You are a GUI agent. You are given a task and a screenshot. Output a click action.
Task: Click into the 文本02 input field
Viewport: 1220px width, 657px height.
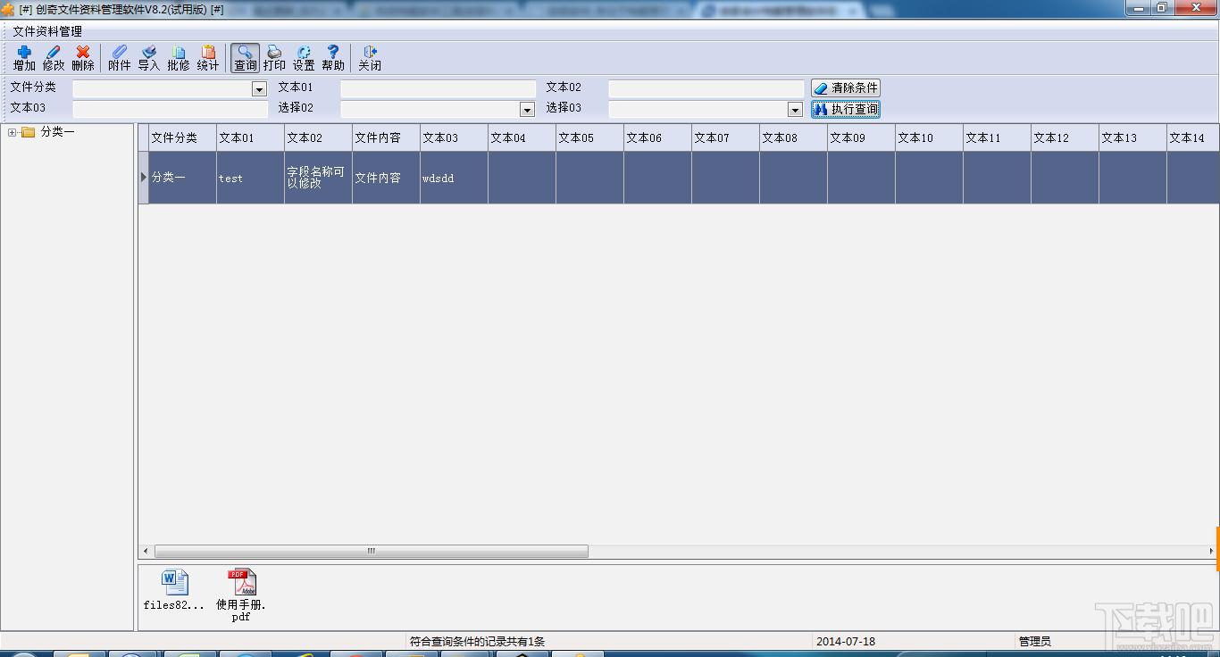[x=706, y=88]
